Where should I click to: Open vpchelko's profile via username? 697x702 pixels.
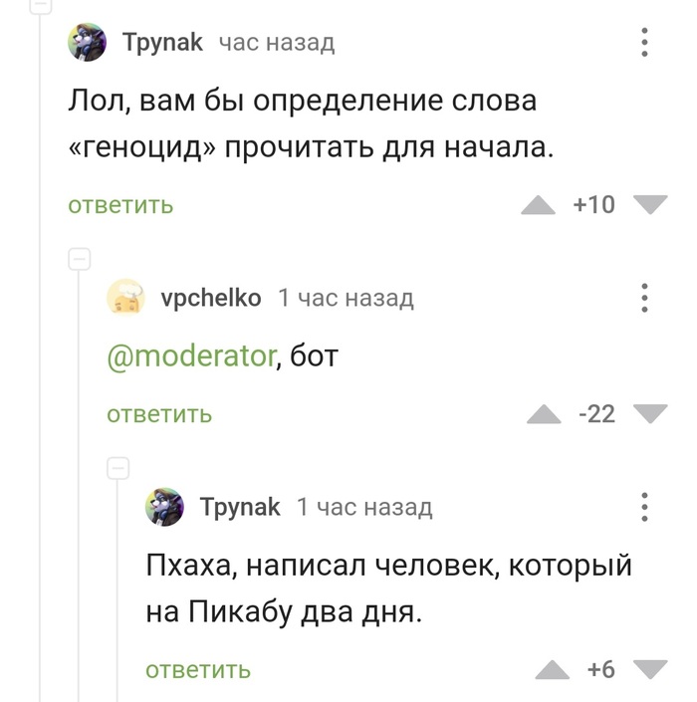pyautogui.click(x=210, y=298)
